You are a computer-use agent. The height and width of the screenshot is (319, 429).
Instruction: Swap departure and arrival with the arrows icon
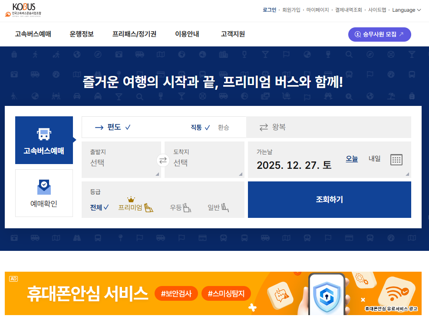(x=163, y=160)
